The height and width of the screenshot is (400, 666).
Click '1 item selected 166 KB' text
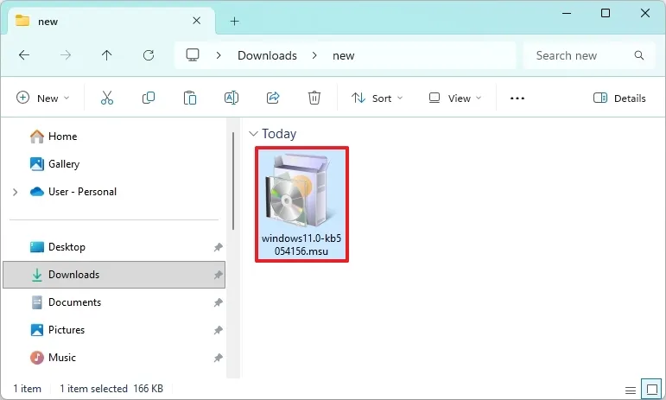pyautogui.click(x=111, y=389)
